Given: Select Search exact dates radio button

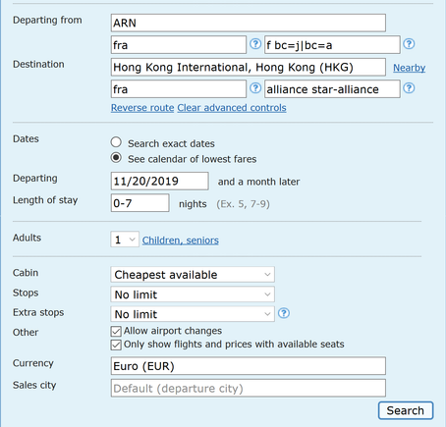Looking at the screenshot, I should point(116,142).
